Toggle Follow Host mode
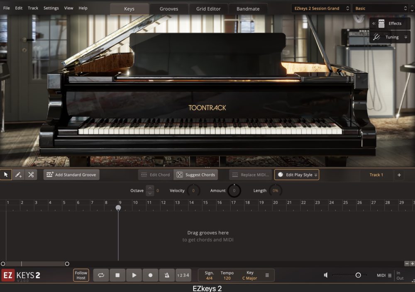The width and height of the screenshot is (415, 292). 81,275
